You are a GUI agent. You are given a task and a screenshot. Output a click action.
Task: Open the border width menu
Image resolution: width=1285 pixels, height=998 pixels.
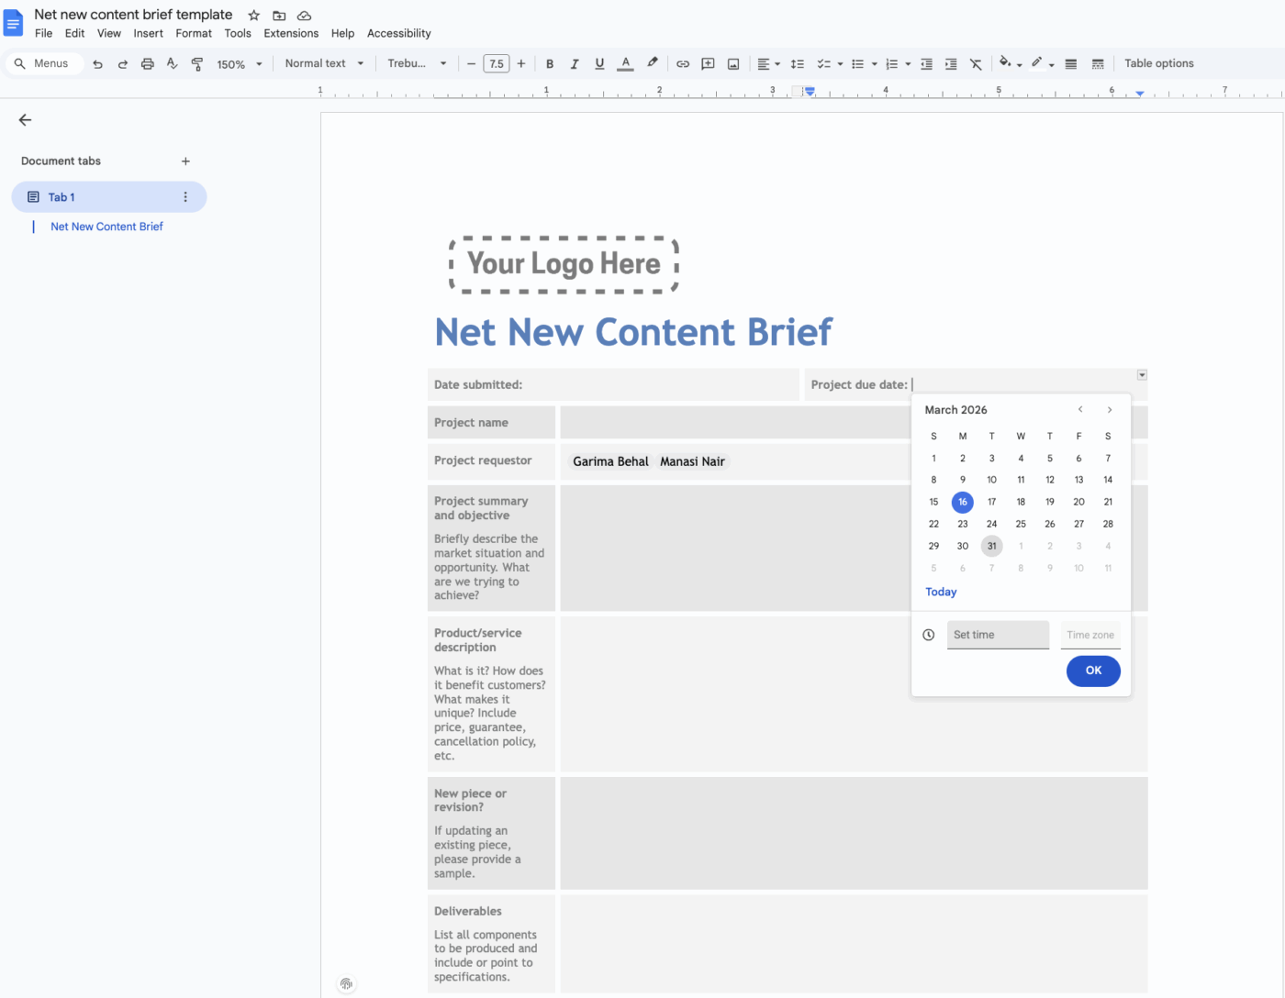[1071, 64]
